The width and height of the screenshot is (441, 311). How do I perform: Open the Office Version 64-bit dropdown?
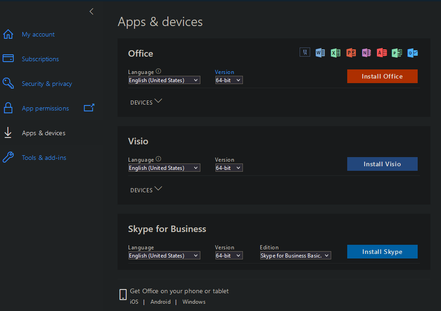(x=229, y=80)
